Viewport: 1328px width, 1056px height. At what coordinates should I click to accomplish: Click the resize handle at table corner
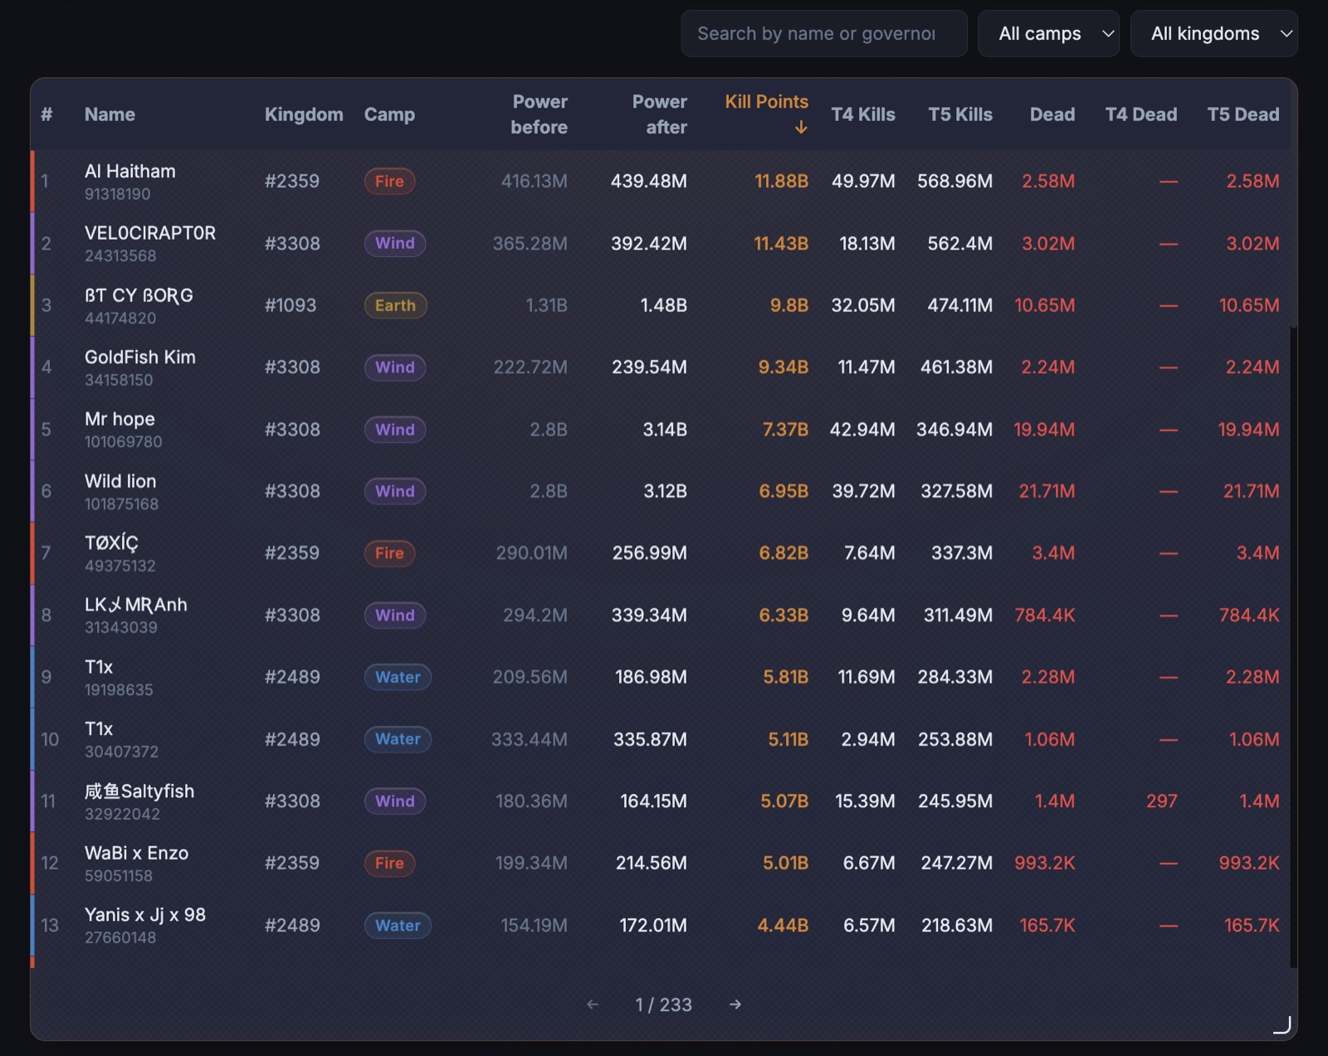(1282, 1025)
